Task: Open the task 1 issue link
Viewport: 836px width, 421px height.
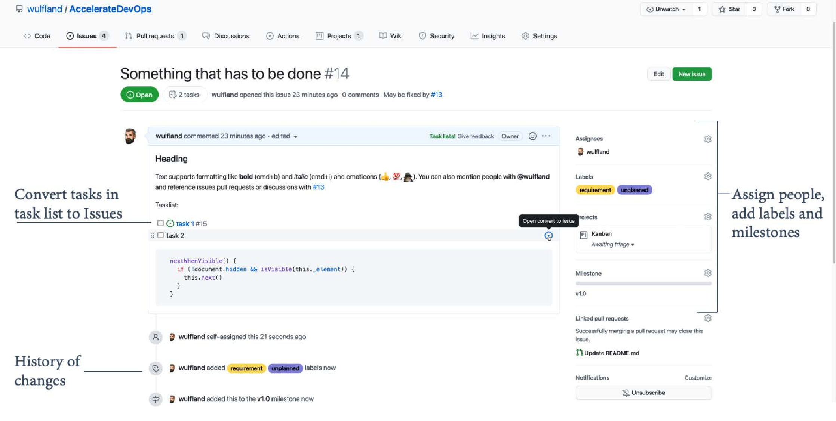Action: coord(185,223)
